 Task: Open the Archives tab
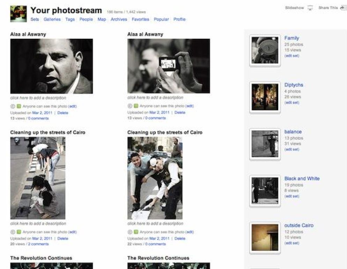[119, 20]
